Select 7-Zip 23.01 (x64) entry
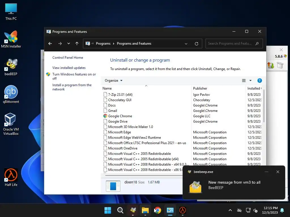Image resolution: width=290 pixels, height=217 pixels. pyautogui.click(x=120, y=94)
